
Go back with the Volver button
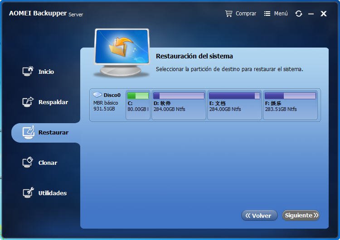(x=259, y=216)
